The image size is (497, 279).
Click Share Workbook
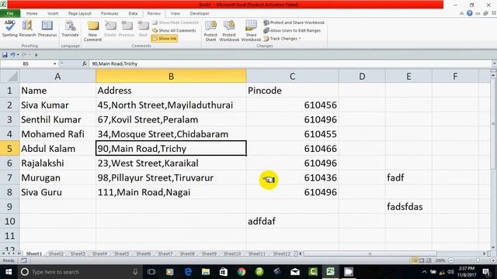tap(251, 31)
